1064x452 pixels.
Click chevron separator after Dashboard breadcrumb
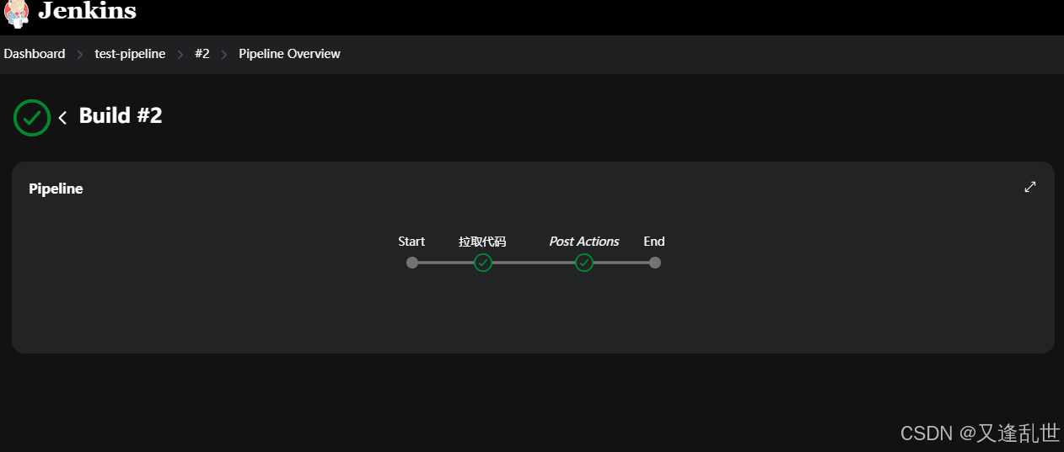click(80, 55)
